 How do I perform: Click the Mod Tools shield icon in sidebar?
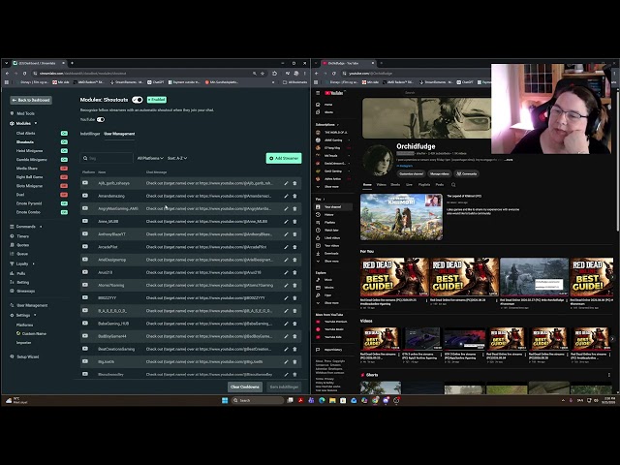(x=12, y=113)
